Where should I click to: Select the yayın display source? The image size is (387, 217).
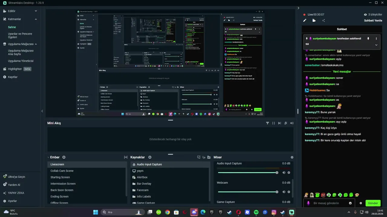pyautogui.click(x=170, y=171)
